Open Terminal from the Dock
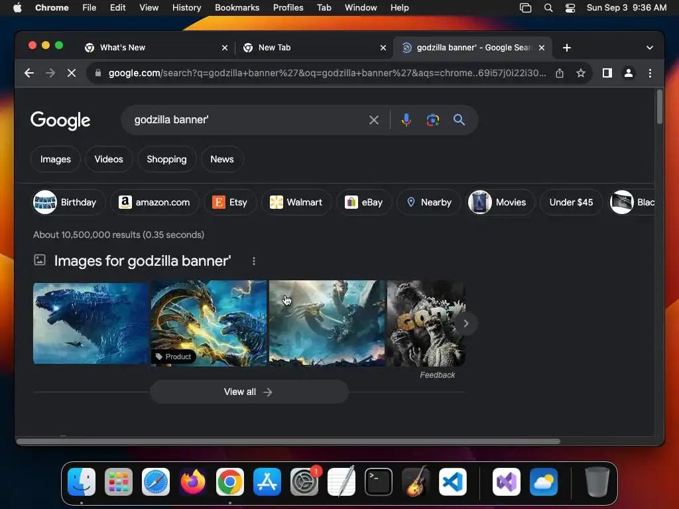The width and height of the screenshot is (679, 509). click(379, 482)
